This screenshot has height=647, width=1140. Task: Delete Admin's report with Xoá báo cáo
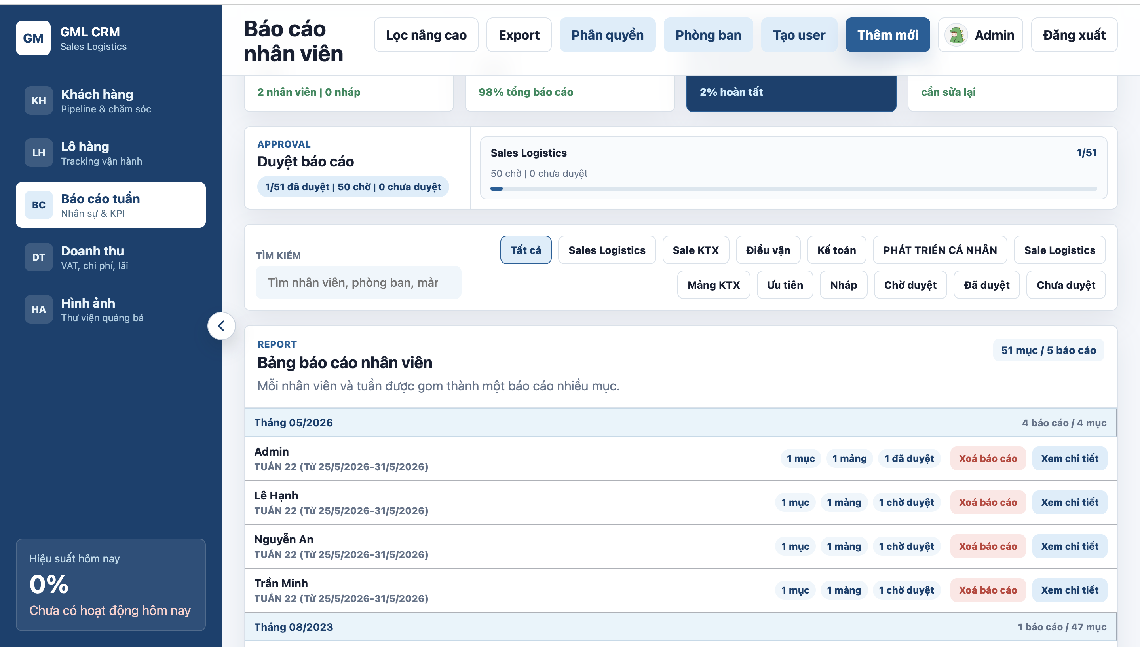coord(988,459)
